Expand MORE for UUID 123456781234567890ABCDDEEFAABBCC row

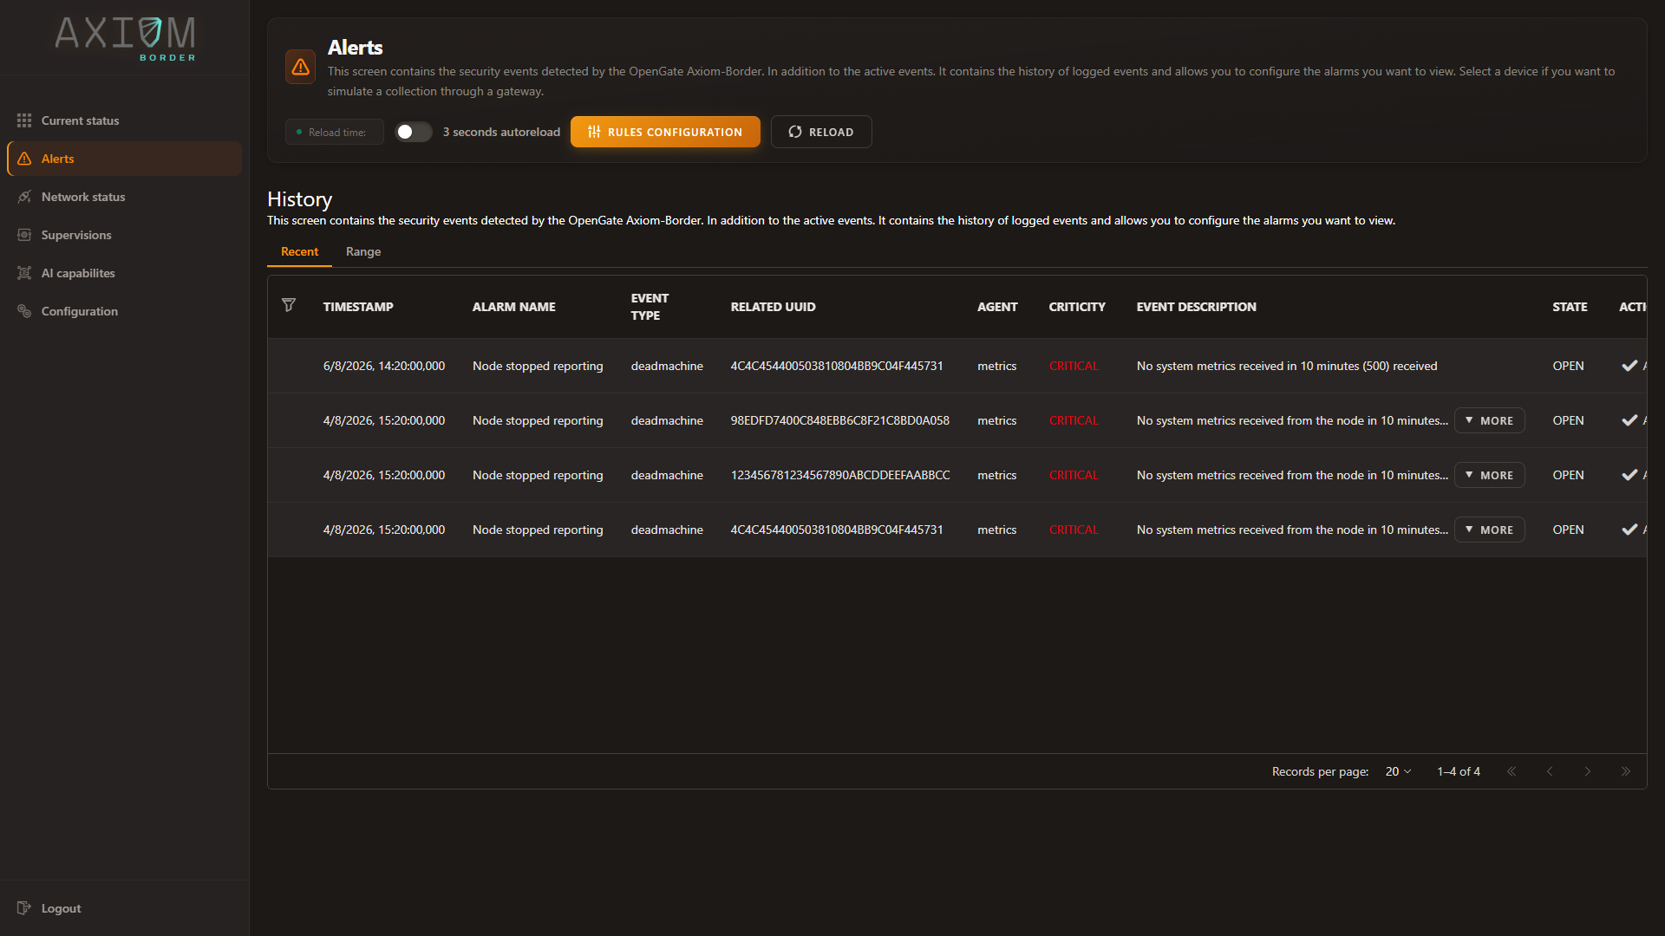[x=1489, y=475]
